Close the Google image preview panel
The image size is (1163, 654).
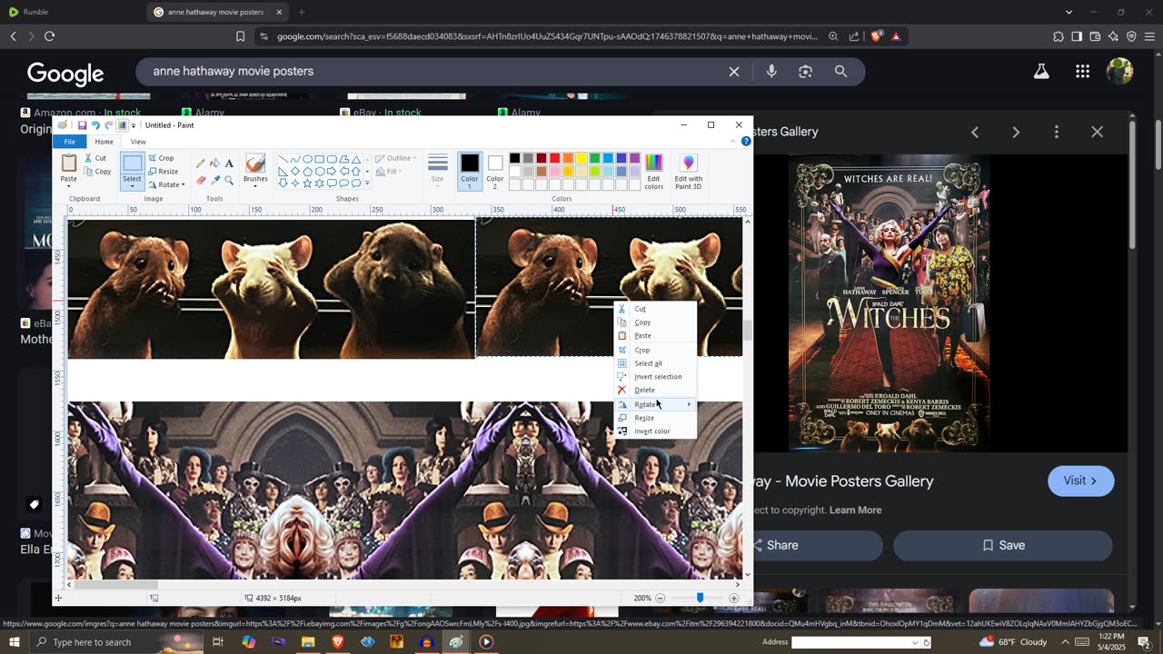click(x=1097, y=132)
